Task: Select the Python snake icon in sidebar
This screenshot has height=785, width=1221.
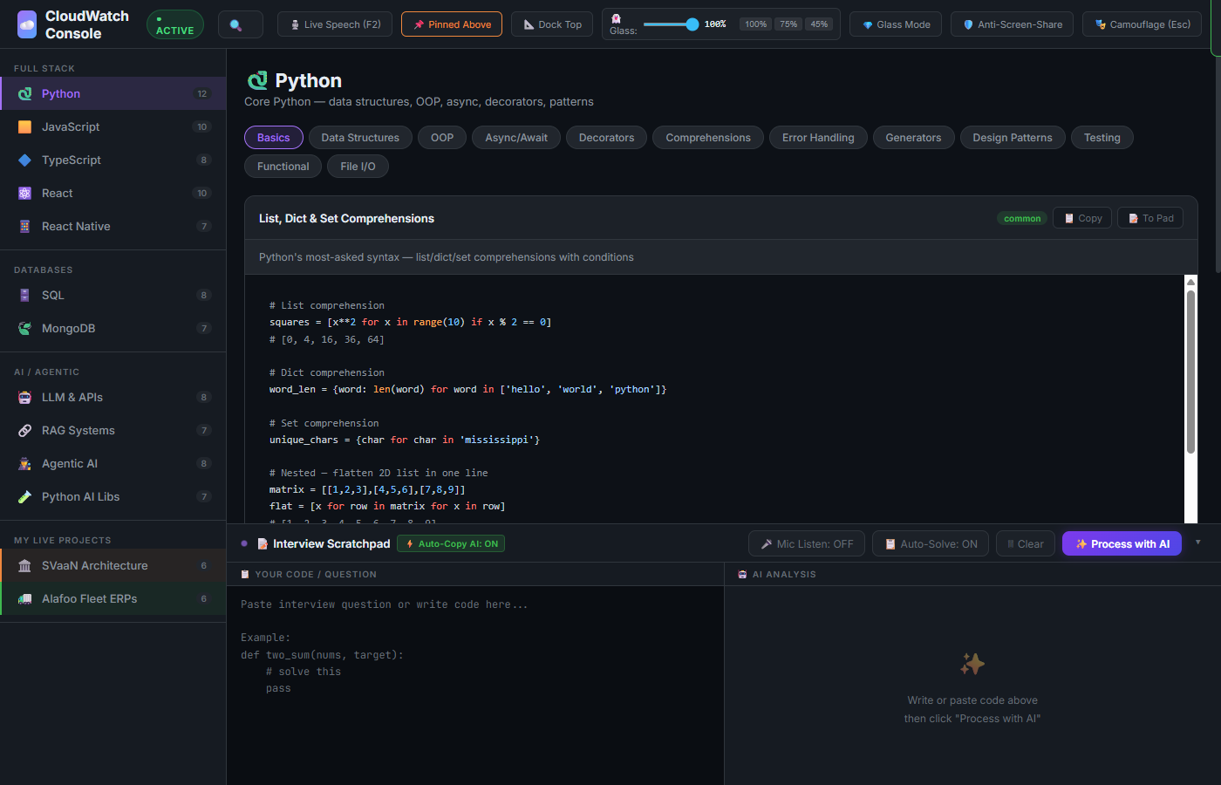Action: pos(25,94)
